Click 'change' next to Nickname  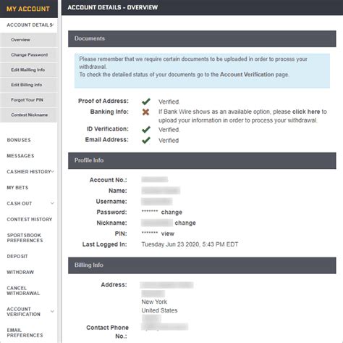click(185, 223)
